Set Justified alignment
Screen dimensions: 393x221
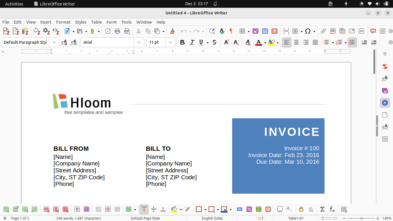(316, 43)
